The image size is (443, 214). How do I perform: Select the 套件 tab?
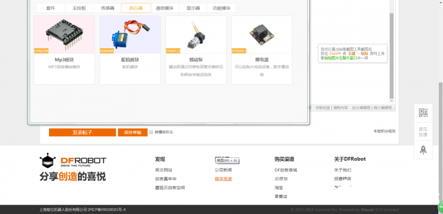coord(51,8)
